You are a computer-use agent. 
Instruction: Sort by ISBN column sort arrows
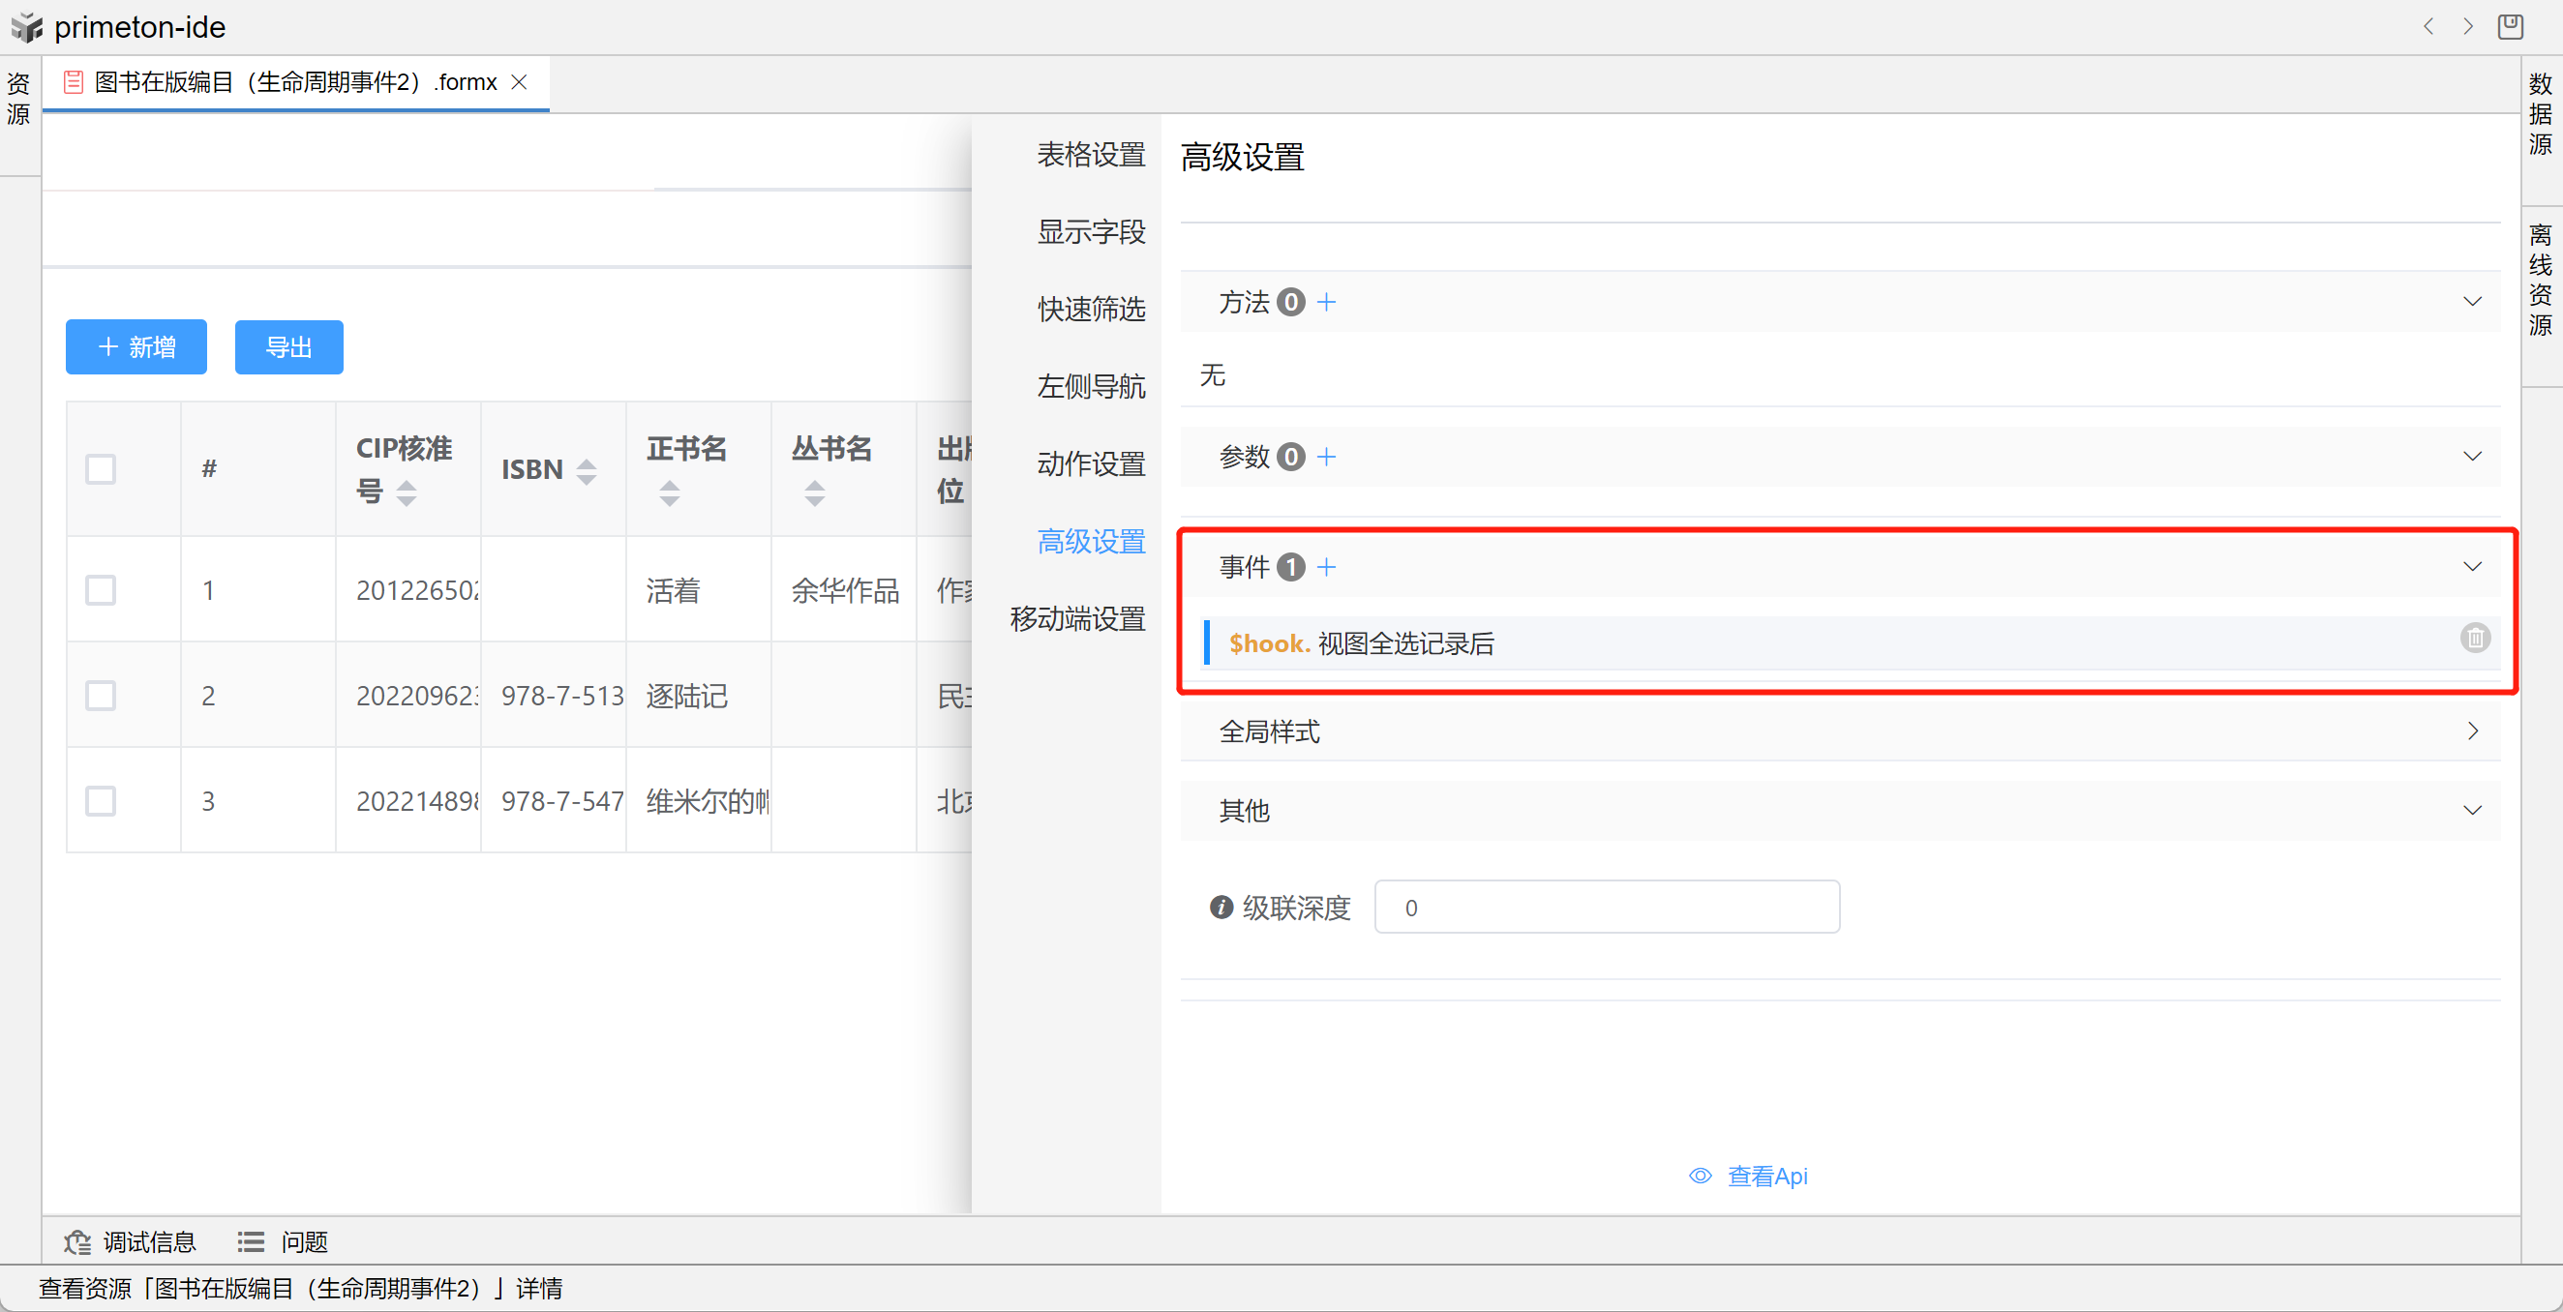point(587,470)
